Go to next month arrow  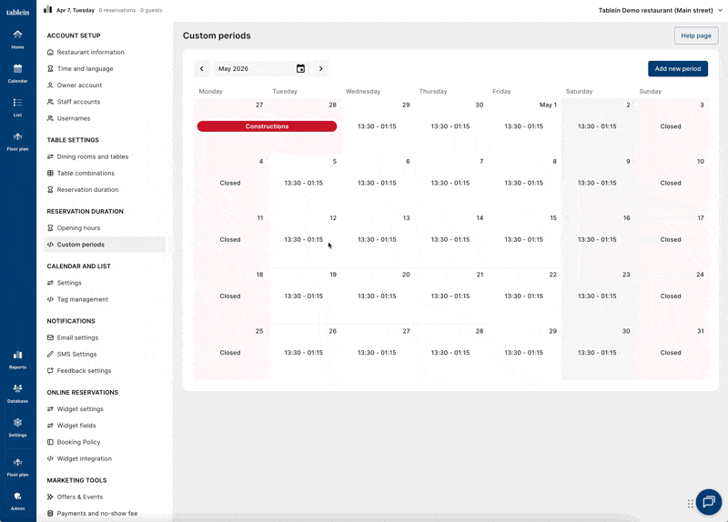pyautogui.click(x=320, y=68)
